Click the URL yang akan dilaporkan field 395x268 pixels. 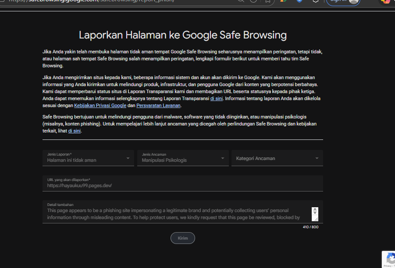pos(183,183)
